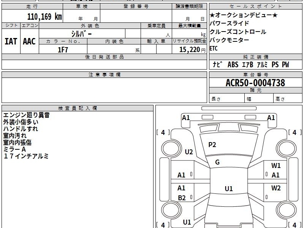Click the 車検 header cell

[81, 6]
